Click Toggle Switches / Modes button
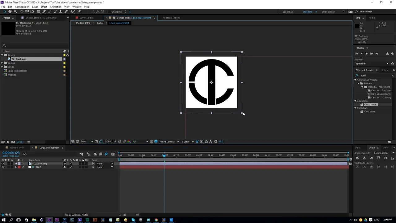 pos(76,215)
